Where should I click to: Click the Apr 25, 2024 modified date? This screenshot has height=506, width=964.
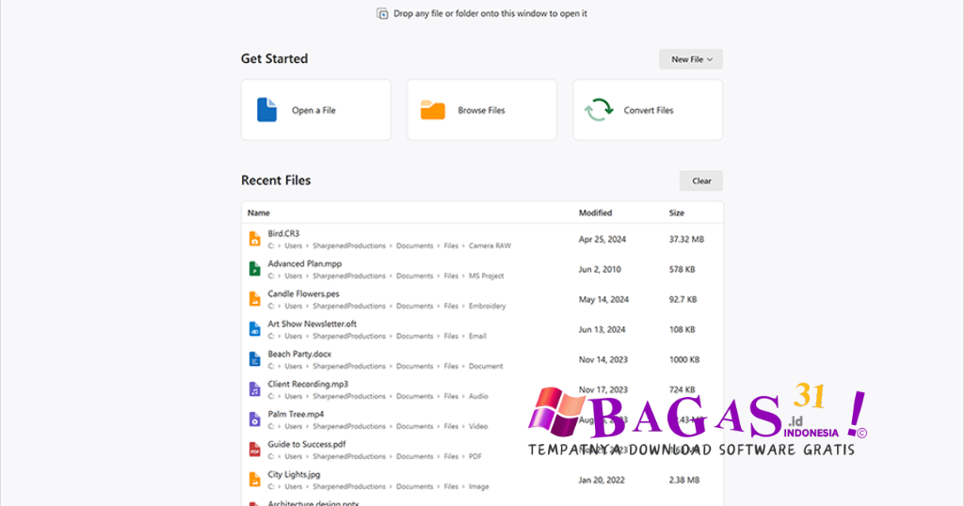pyautogui.click(x=602, y=240)
